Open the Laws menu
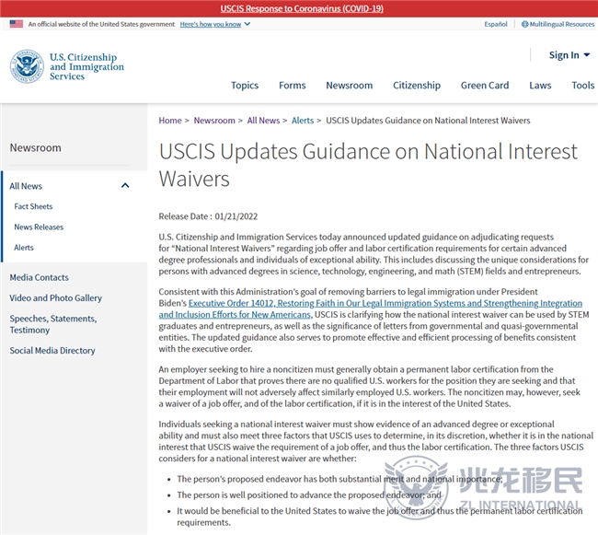Image resolution: width=598 pixels, height=535 pixels. coord(540,85)
